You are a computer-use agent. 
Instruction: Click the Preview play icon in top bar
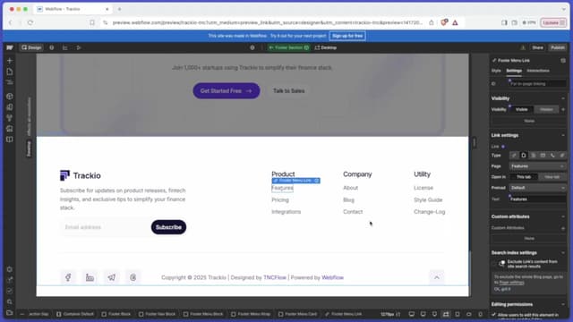pyautogui.click(x=79, y=47)
